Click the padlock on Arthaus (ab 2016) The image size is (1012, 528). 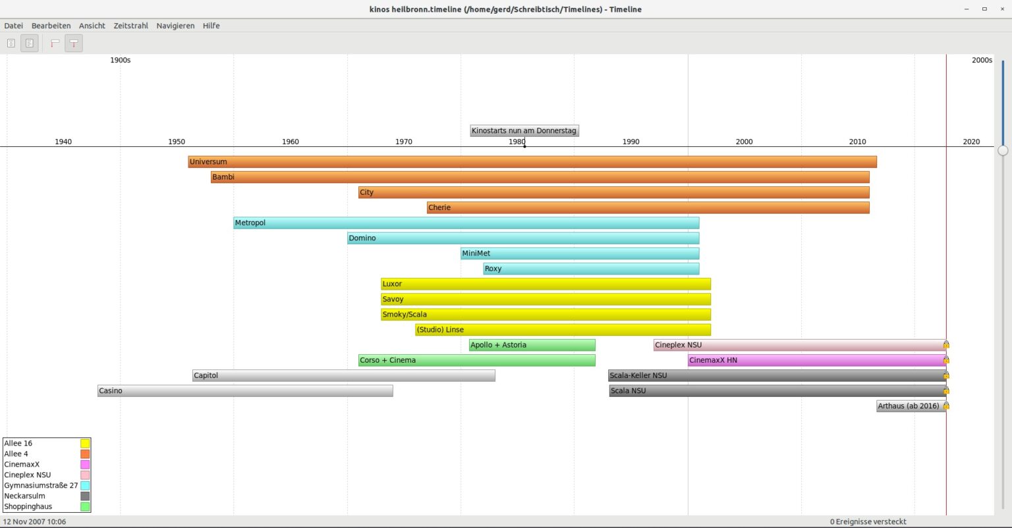tap(945, 406)
